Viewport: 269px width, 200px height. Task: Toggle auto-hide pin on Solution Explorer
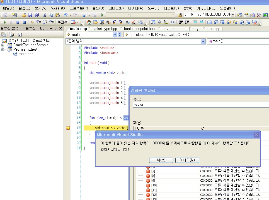pyautogui.click(x=55, y=28)
